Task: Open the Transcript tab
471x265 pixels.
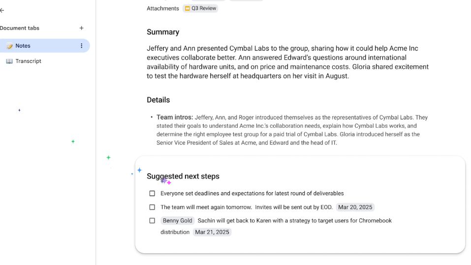Action: (x=28, y=61)
